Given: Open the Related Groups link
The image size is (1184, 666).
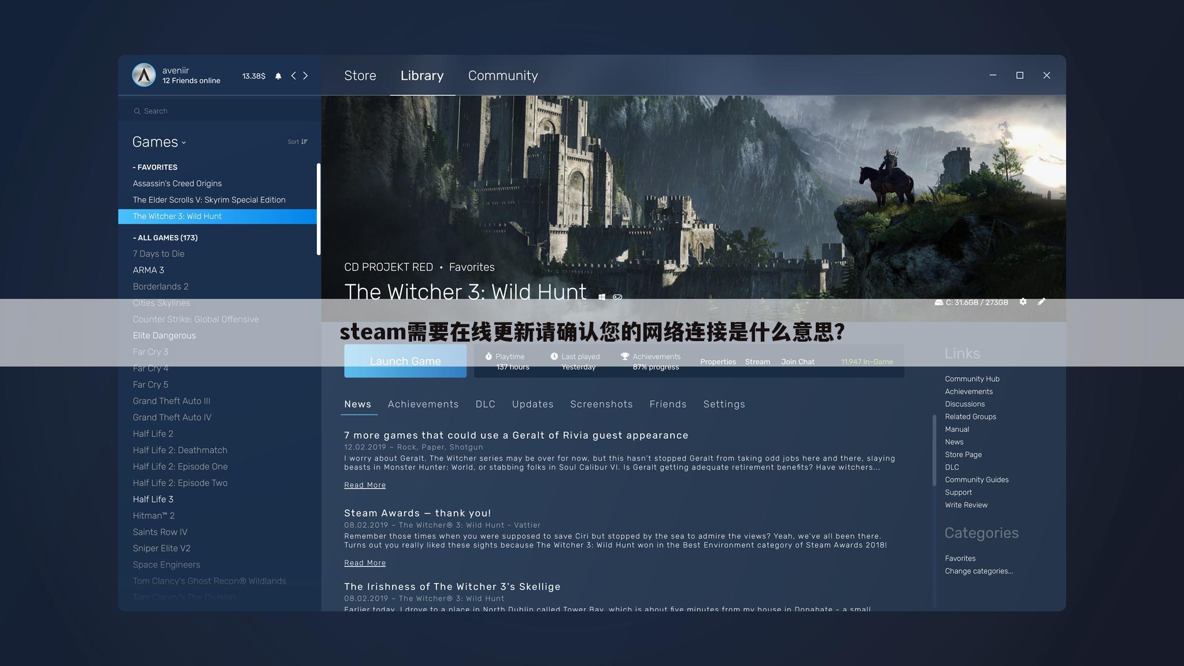Looking at the screenshot, I should 970,417.
